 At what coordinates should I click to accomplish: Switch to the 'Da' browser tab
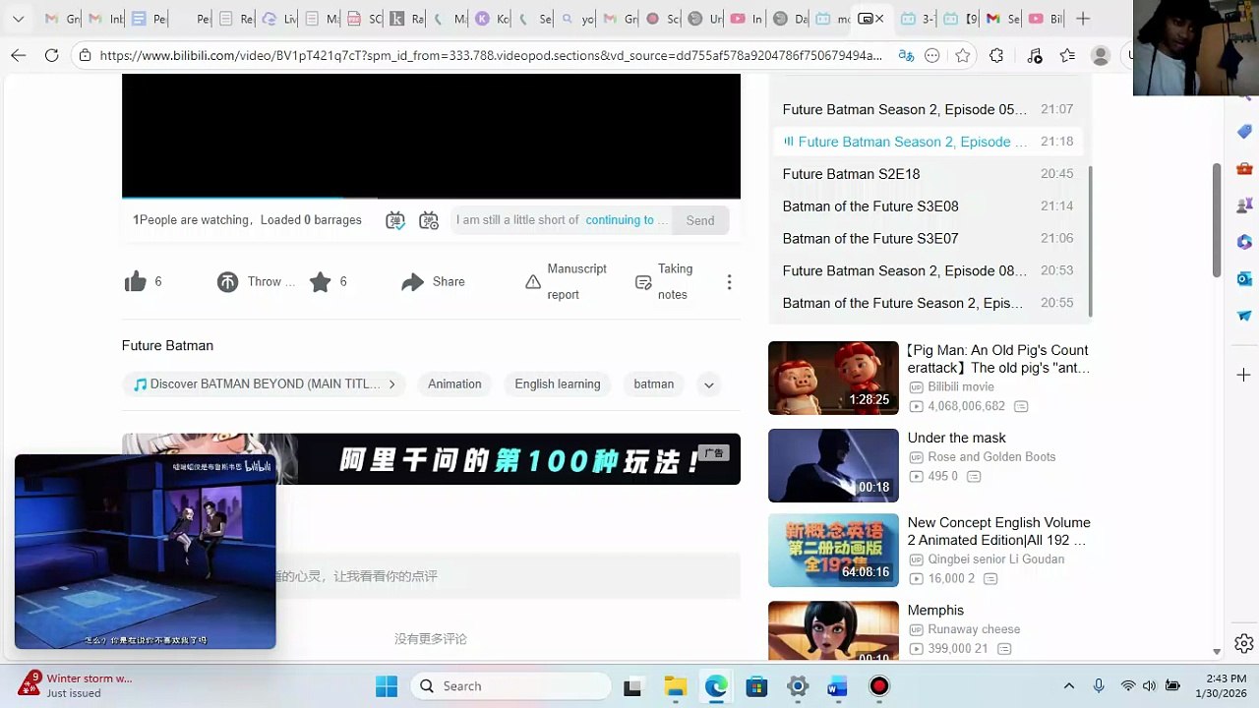pos(790,19)
